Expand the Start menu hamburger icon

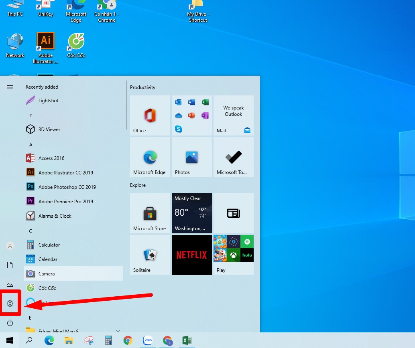tap(10, 87)
